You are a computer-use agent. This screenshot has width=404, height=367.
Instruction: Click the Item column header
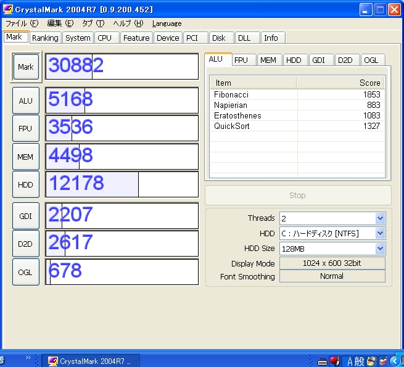click(x=254, y=83)
